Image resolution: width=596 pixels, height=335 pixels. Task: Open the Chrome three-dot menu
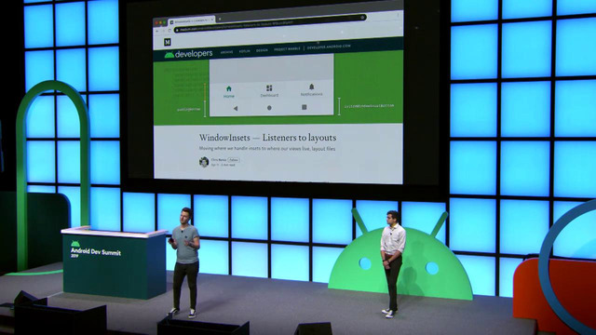coord(398,15)
